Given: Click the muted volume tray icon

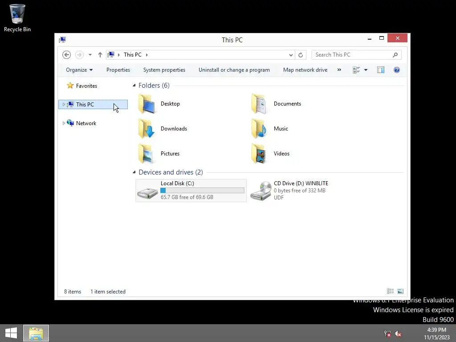Looking at the screenshot, I should coord(398,333).
